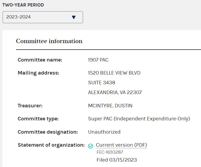This screenshot has height=167, width=201.
Task: Click the ALEXANDRIA, VA 22307 text
Action: [x=115, y=92]
